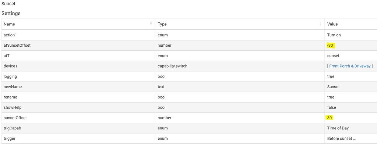Select the action1 row name cell
Screen dimensions: 377x147
tap(10, 35)
